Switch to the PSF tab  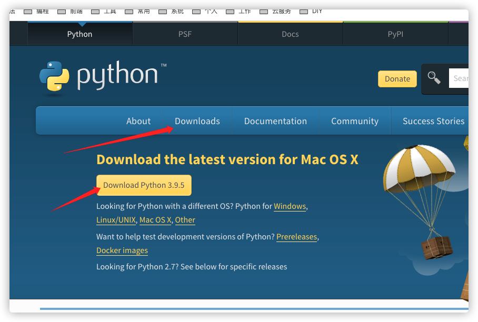[185, 34]
